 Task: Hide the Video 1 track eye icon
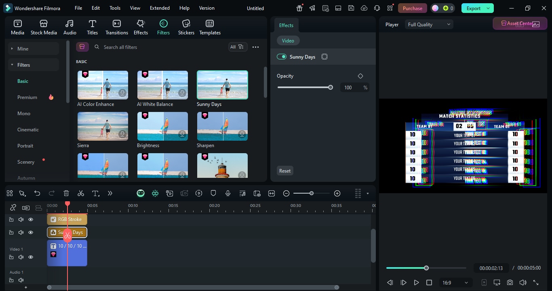point(31,257)
